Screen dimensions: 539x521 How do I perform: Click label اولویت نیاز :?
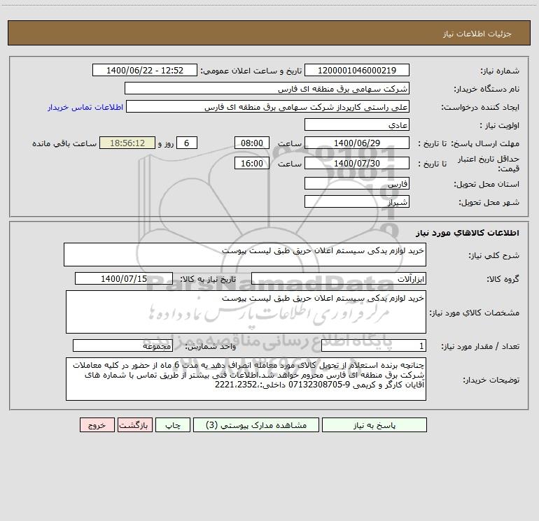click(500, 125)
